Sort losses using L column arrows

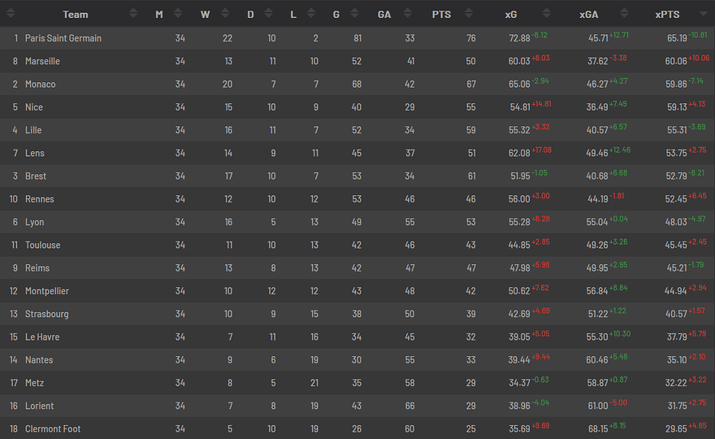[x=311, y=14]
